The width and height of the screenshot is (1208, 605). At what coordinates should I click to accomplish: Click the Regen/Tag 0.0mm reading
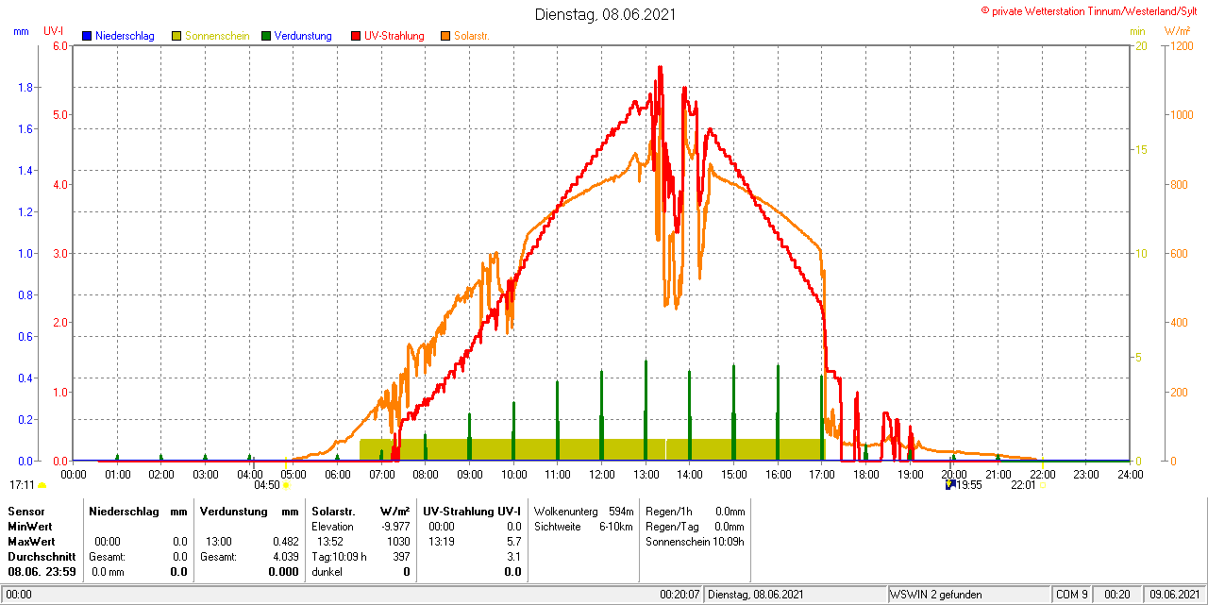coord(695,527)
